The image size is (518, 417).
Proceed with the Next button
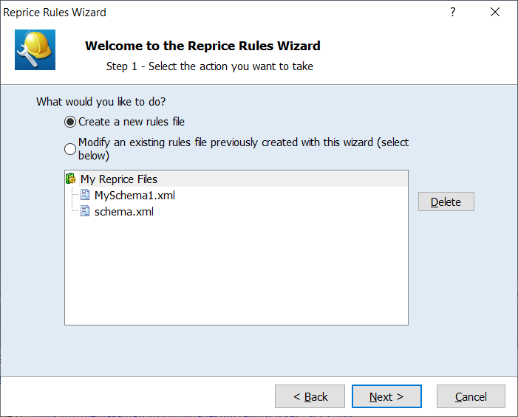pos(386,396)
